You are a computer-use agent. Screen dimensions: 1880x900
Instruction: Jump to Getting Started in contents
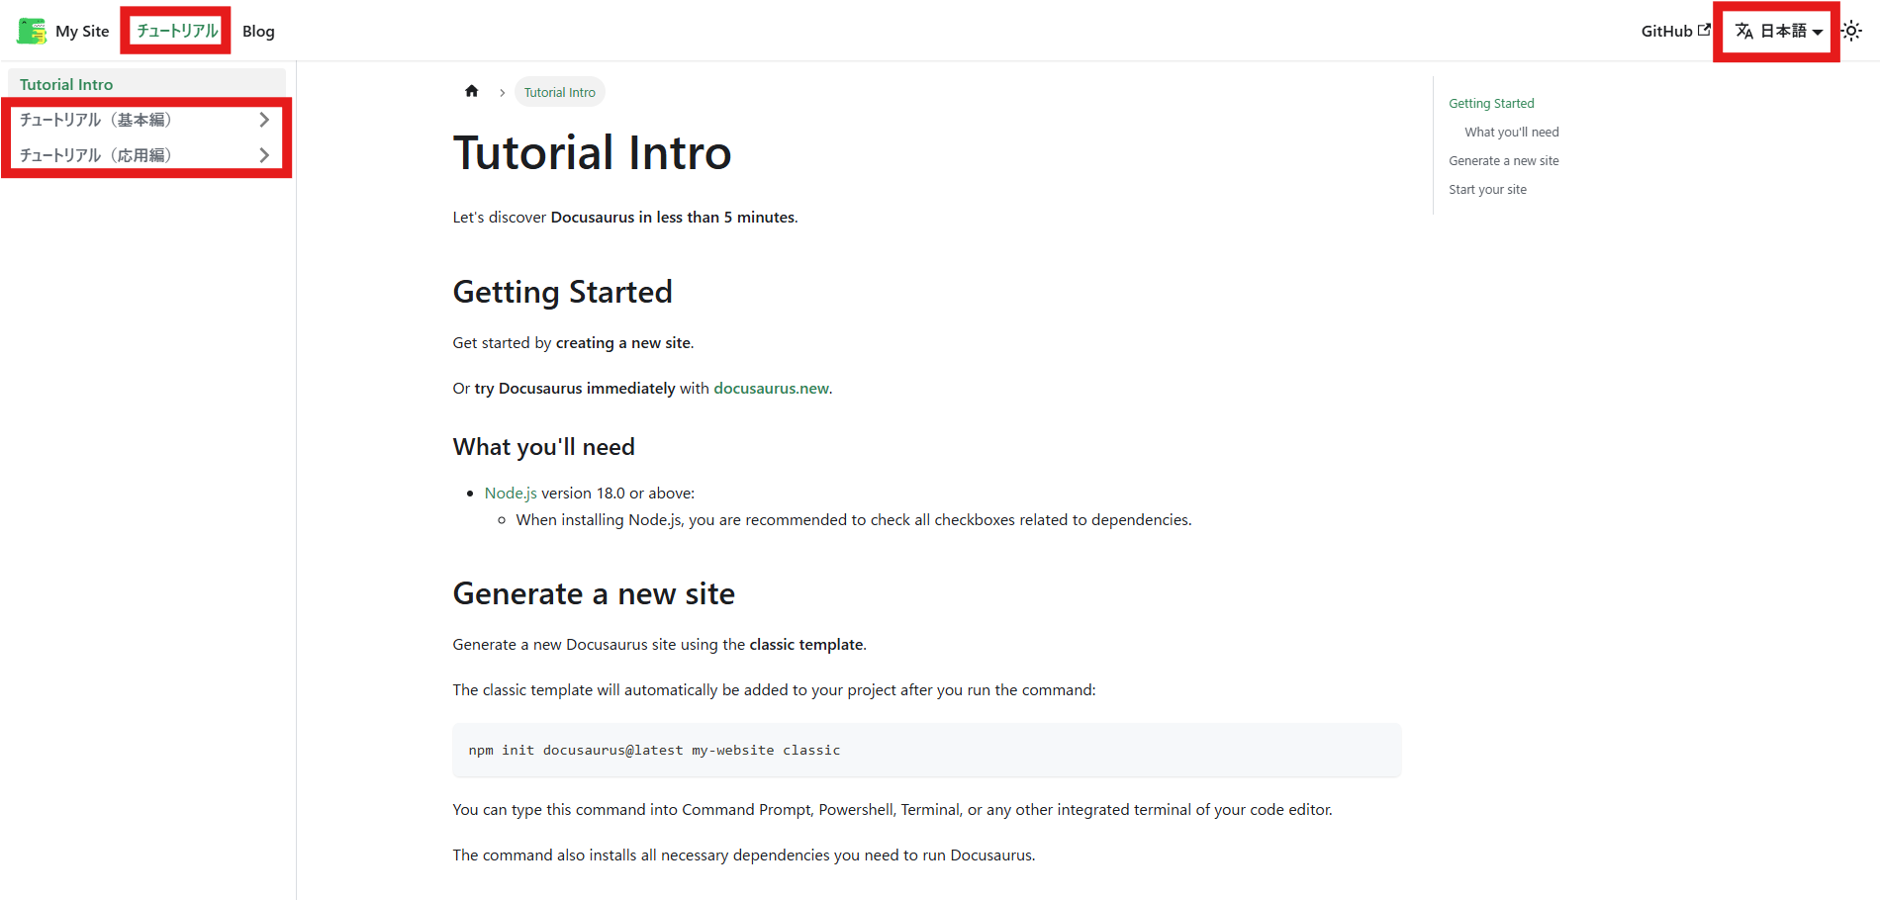(1491, 103)
